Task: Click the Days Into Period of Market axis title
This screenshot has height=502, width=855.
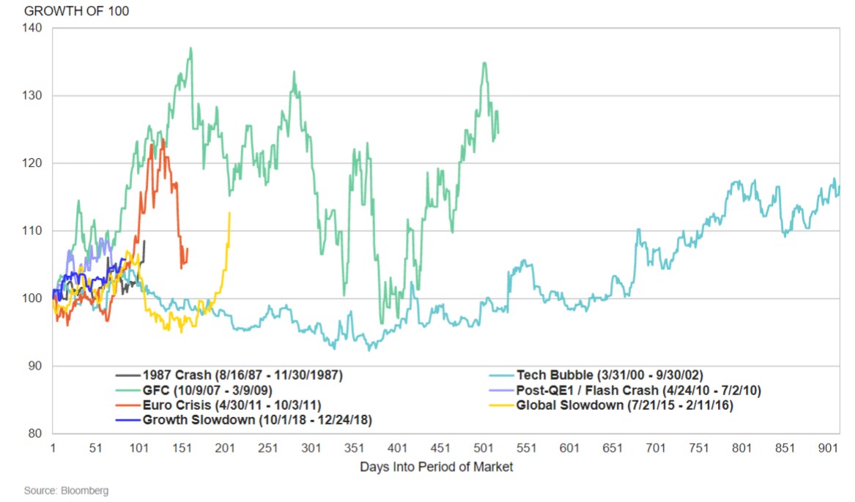Action: coord(436,467)
